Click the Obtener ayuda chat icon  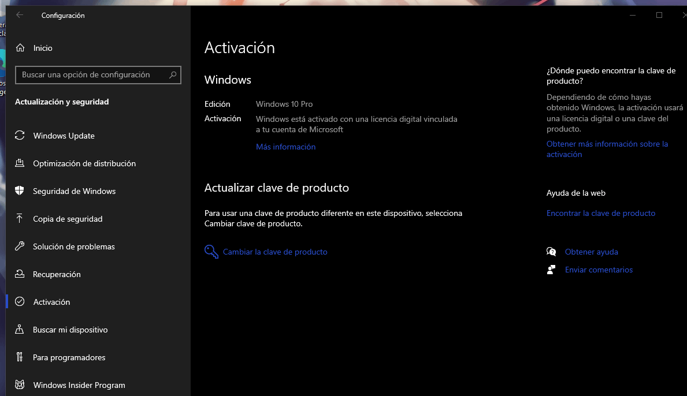point(551,252)
